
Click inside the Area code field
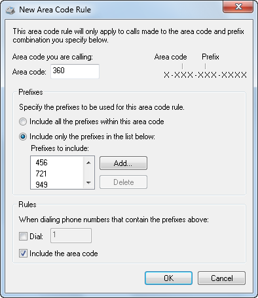point(75,71)
